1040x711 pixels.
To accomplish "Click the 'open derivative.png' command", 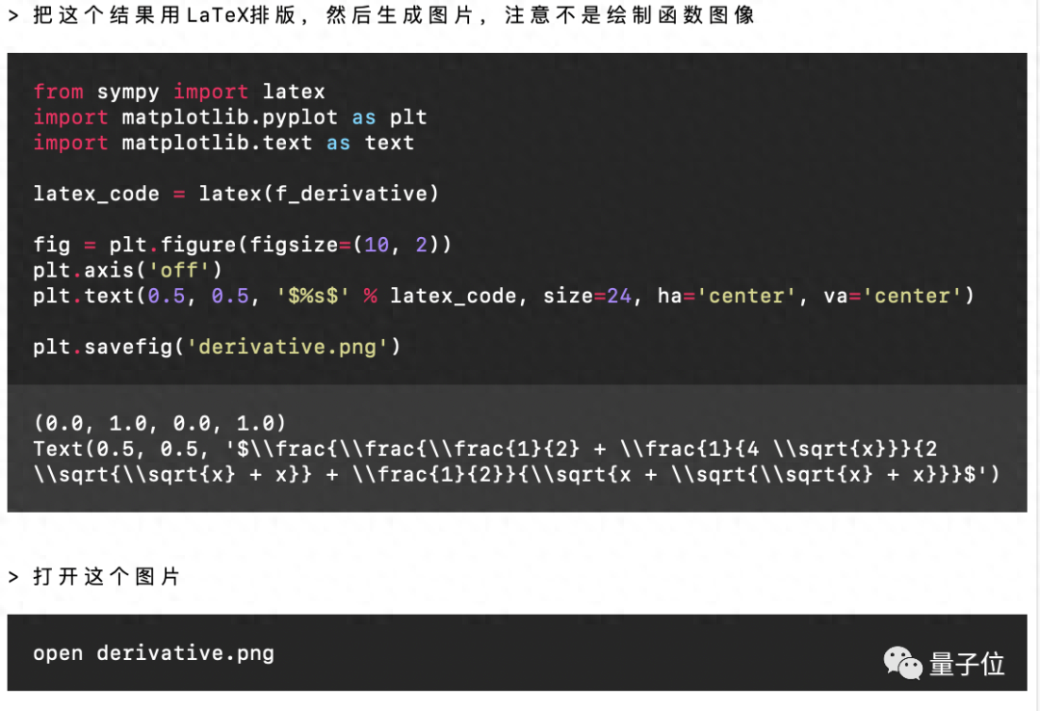I will pyautogui.click(x=153, y=653).
